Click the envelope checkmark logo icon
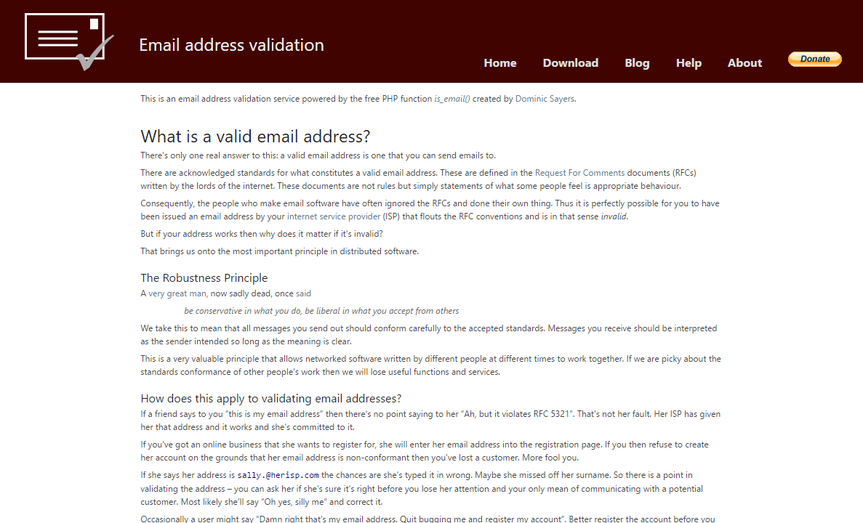 (x=69, y=42)
